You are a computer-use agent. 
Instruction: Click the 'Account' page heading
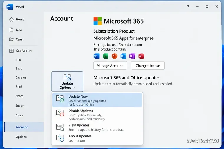click(x=62, y=19)
